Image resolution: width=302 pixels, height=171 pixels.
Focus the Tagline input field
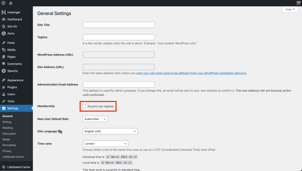click(x=119, y=37)
